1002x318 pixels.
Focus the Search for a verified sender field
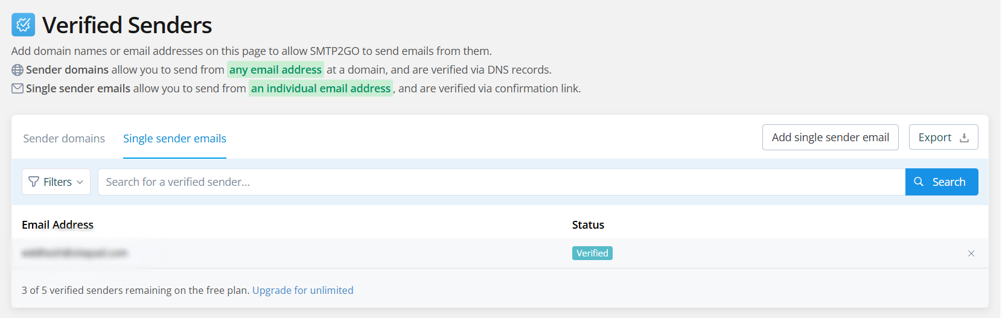[x=502, y=182]
